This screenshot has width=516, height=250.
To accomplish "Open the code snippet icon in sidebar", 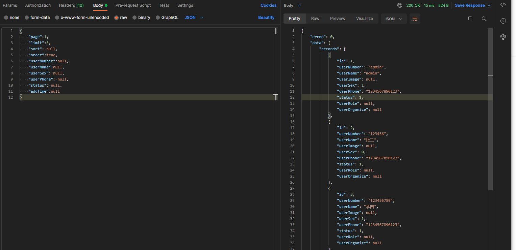I will point(503,5).
